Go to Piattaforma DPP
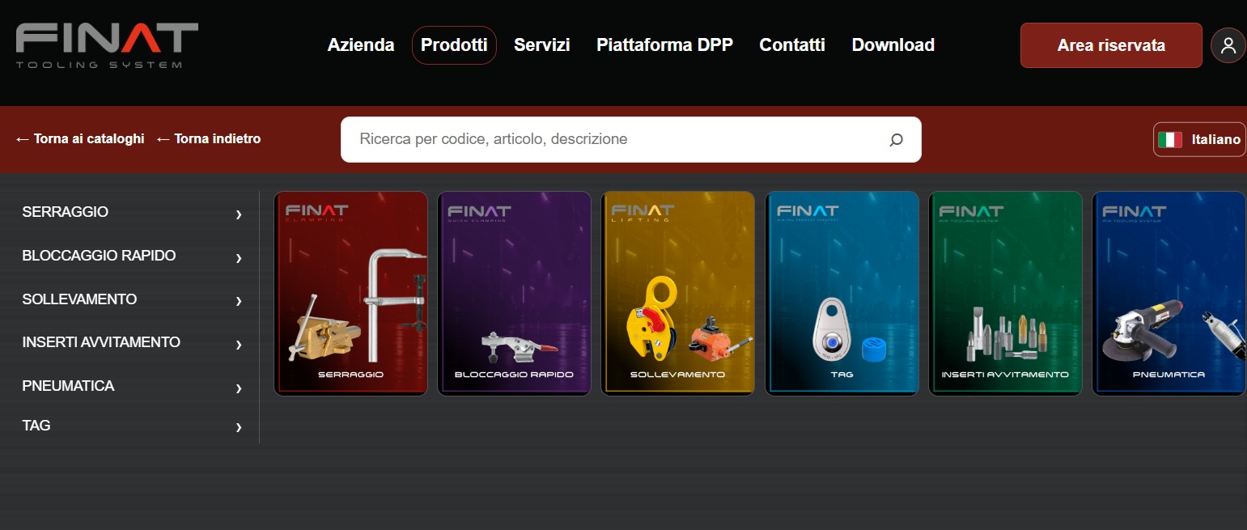Viewport: 1247px width, 530px height. pos(664,45)
